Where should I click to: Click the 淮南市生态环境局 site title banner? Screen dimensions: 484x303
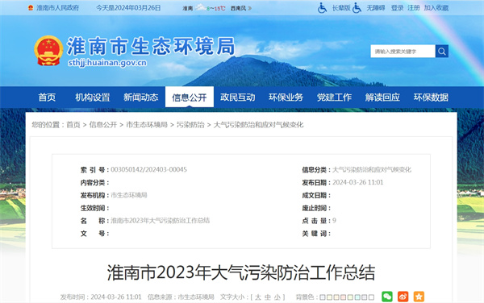click(151, 46)
